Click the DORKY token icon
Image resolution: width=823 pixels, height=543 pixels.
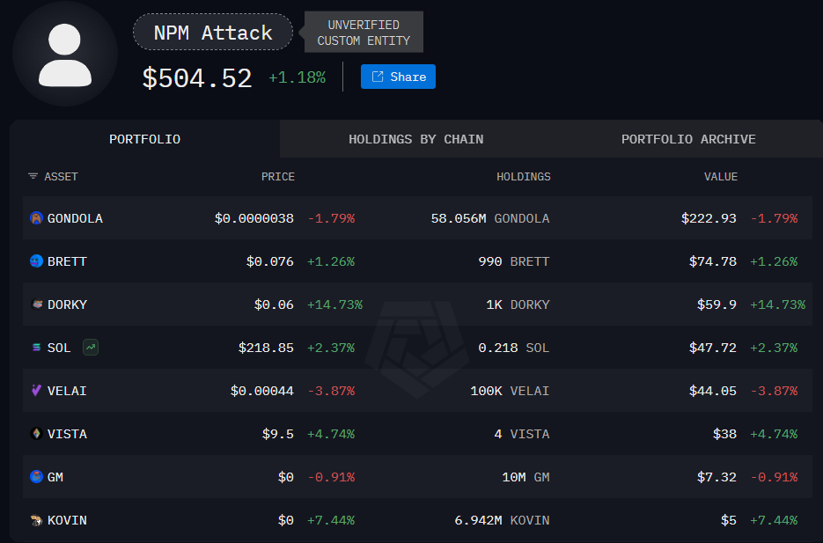point(36,305)
